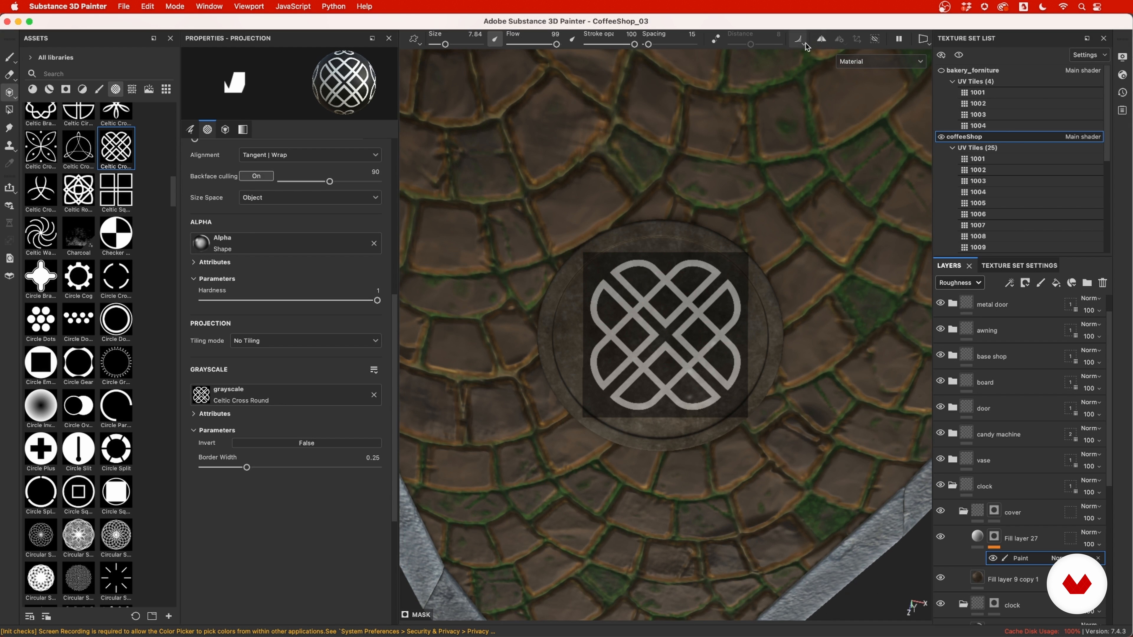Screen dimensions: 1133x637
Task: Select the Projection tool in left toolbar
Action: pos(9,93)
